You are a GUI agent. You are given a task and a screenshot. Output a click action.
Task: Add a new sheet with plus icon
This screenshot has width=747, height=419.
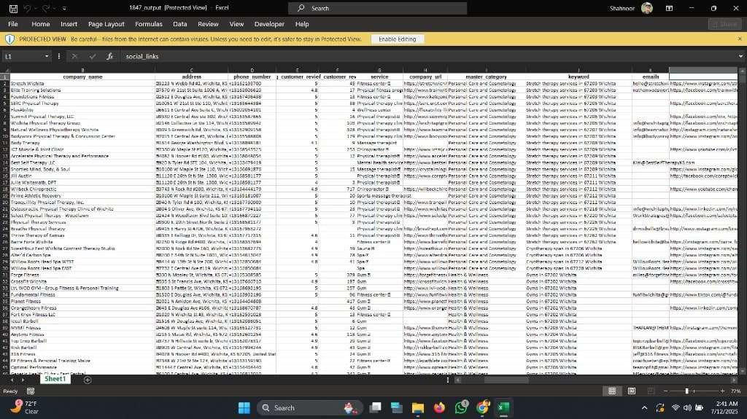pos(88,380)
